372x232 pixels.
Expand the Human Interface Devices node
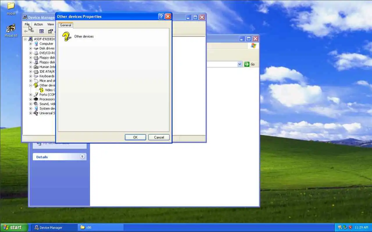31,67
